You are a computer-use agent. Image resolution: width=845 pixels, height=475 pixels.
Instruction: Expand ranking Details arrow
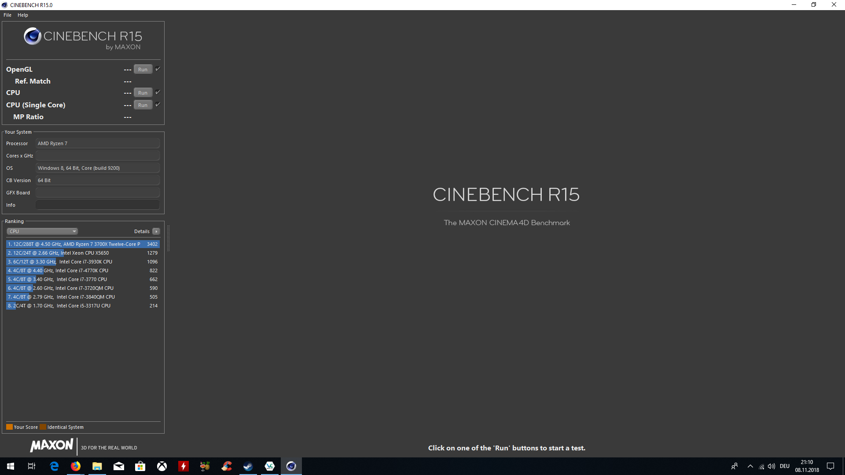[156, 231]
